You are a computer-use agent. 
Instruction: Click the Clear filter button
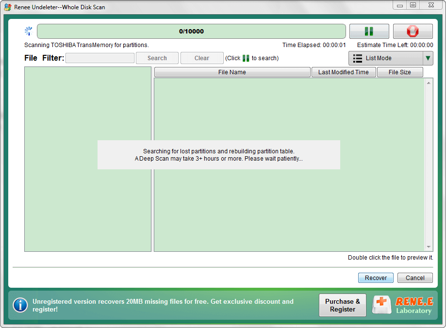[x=202, y=58]
